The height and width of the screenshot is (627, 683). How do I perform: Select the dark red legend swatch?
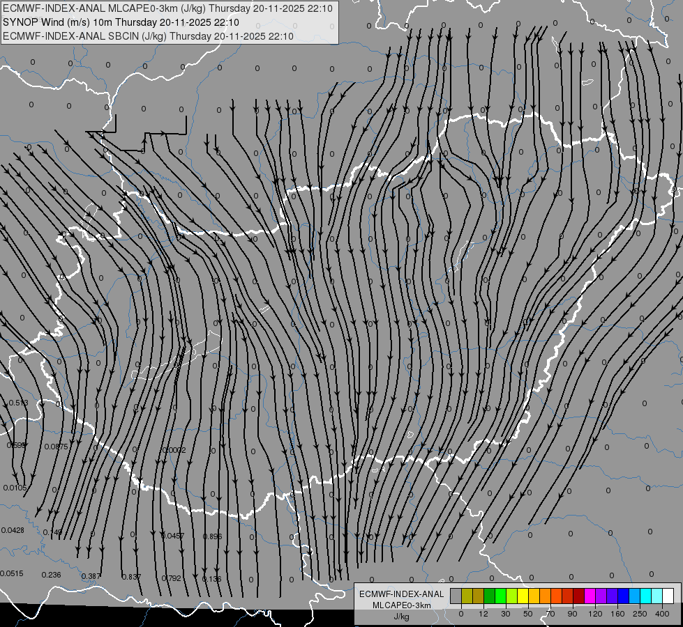click(x=578, y=596)
